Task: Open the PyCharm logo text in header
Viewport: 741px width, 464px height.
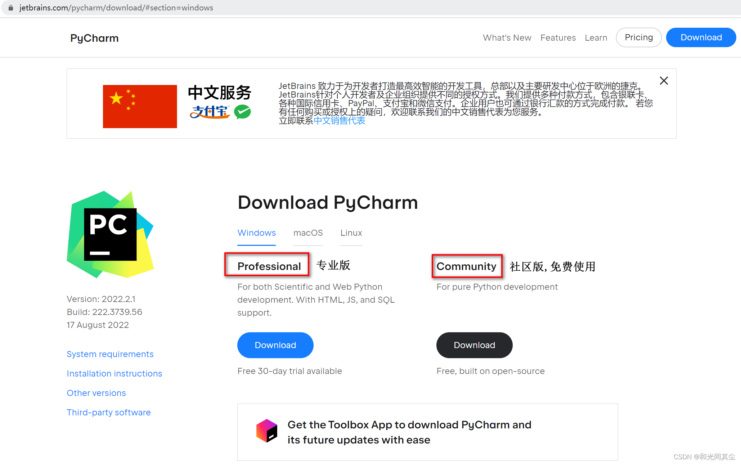Action: (x=94, y=38)
